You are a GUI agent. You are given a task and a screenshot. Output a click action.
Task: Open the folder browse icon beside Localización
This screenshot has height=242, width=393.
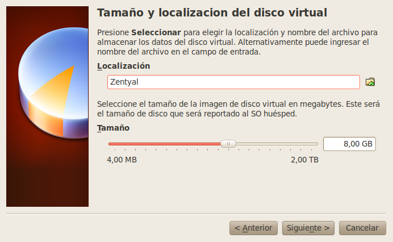(x=370, y=82)
